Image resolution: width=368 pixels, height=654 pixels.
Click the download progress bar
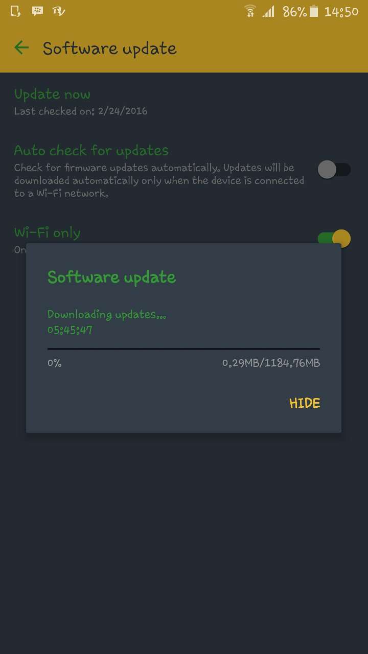click(x=183, y=349)
